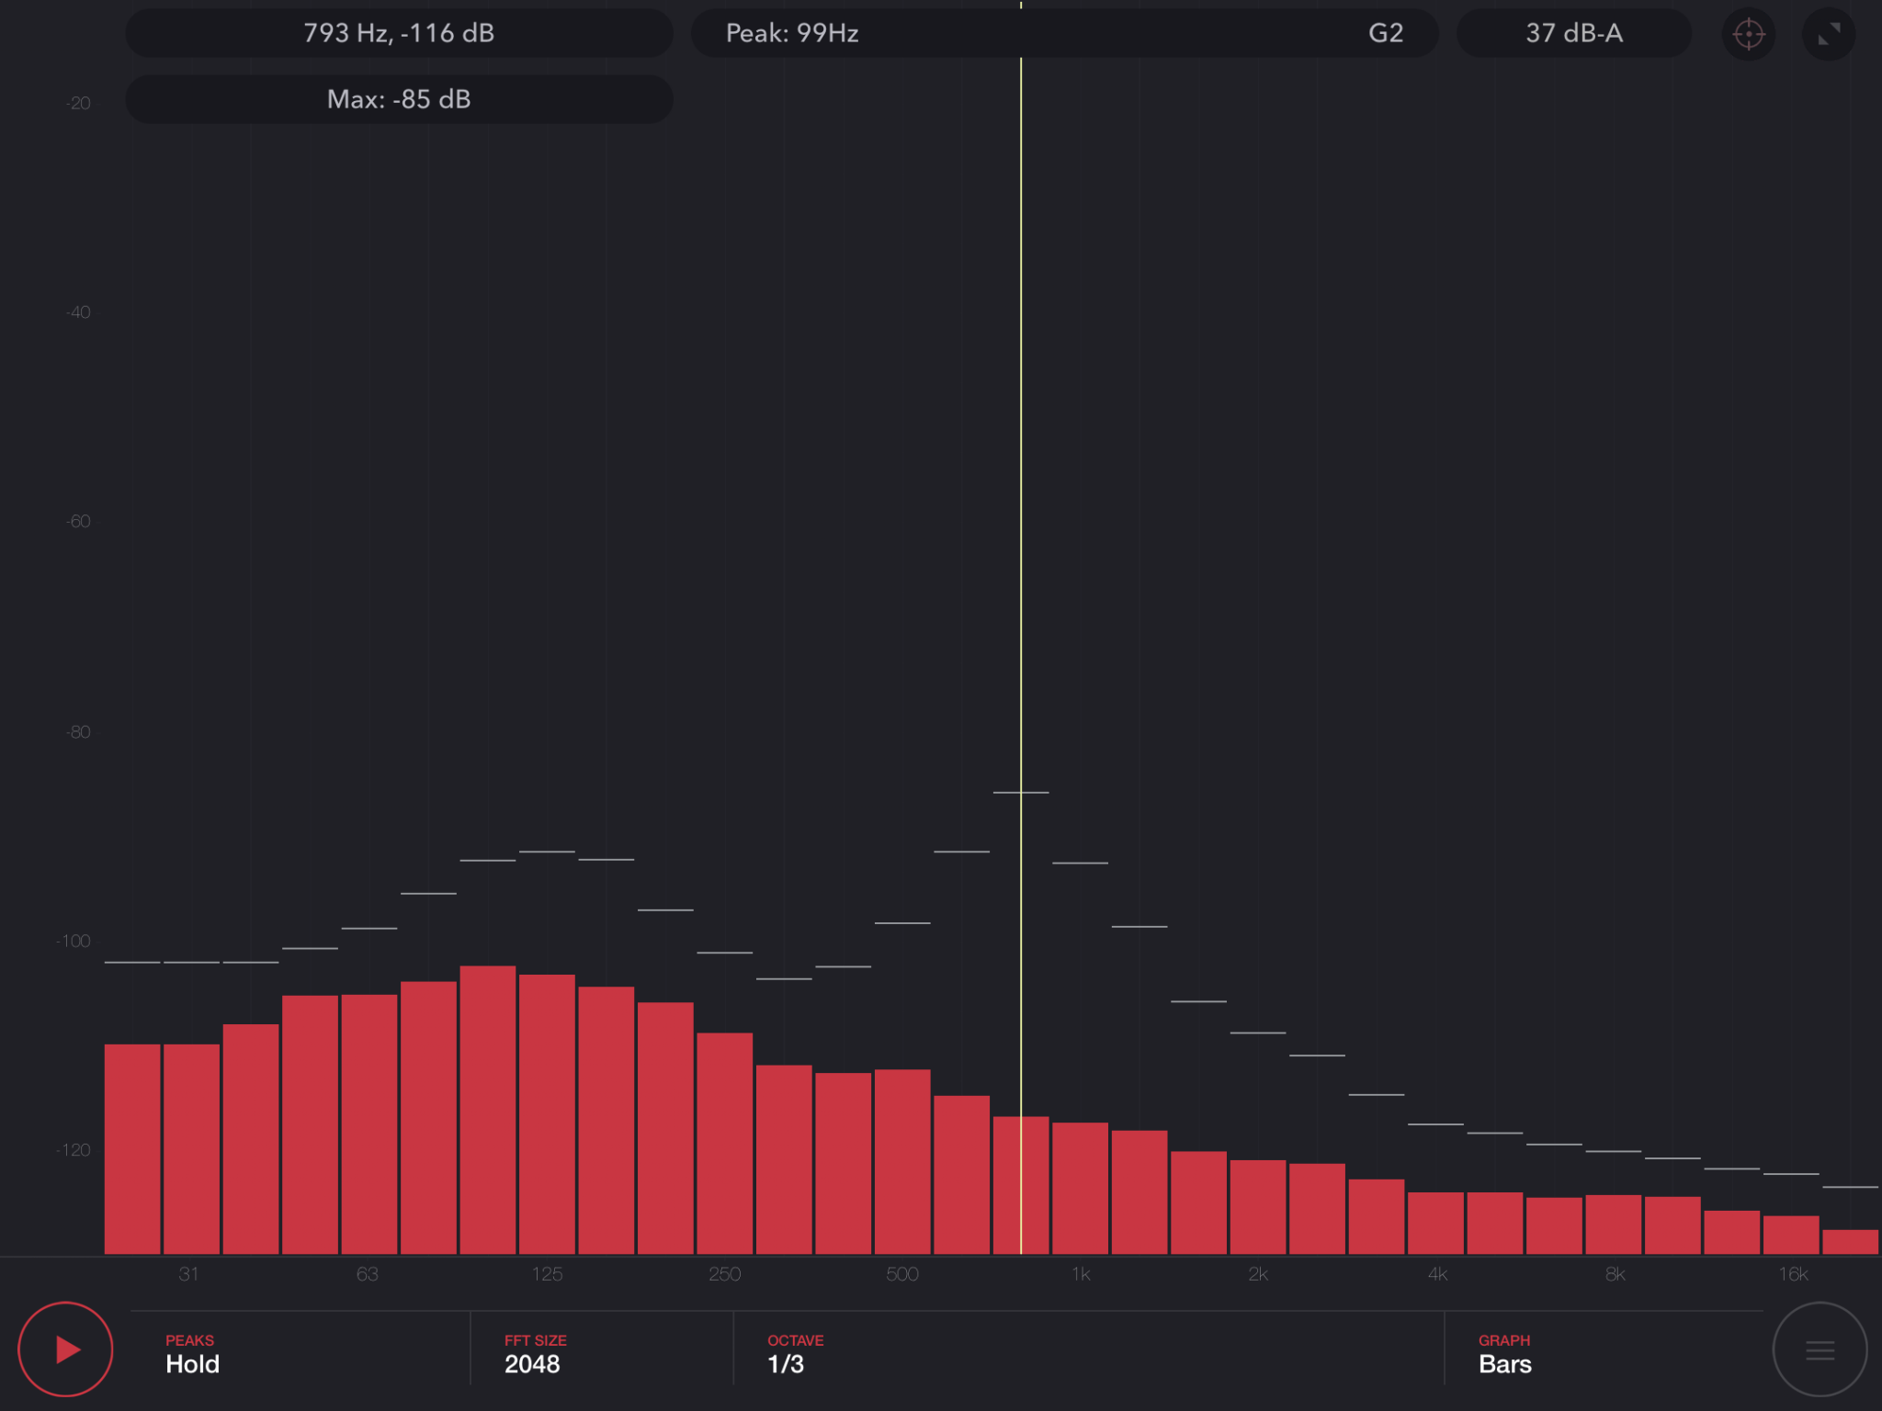
Task: Click the -40 dB axis label
Action: click(78, 312)
